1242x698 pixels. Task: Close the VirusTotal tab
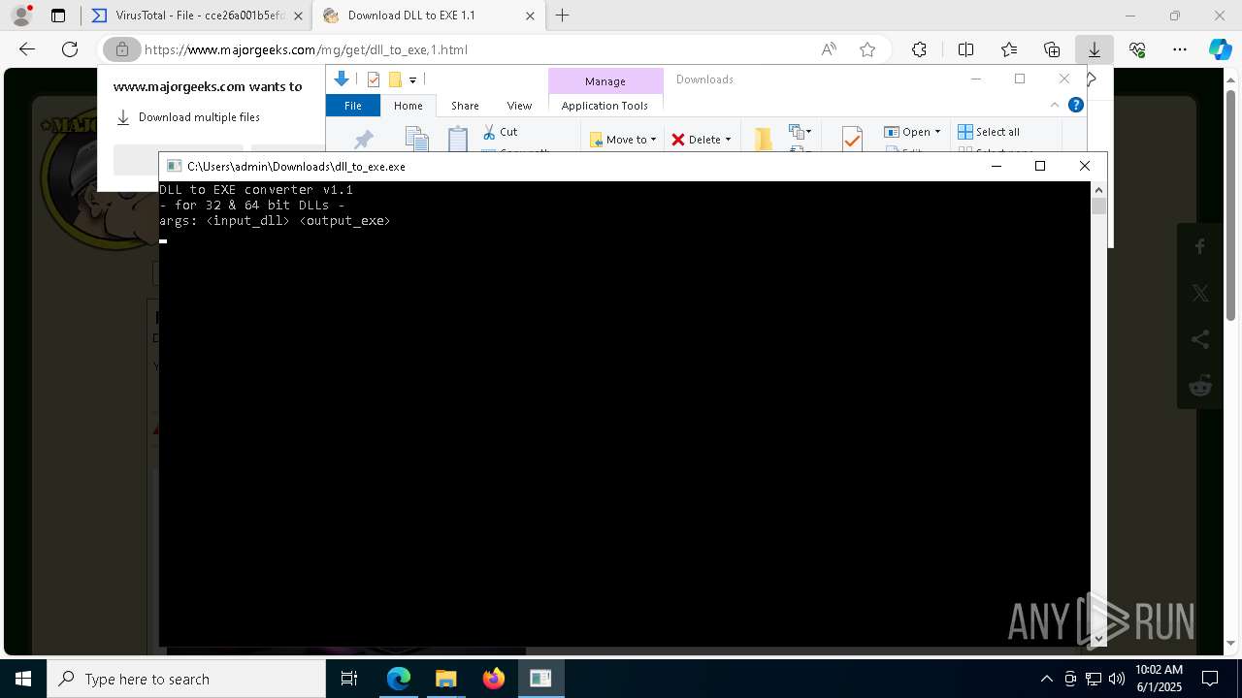298,16
